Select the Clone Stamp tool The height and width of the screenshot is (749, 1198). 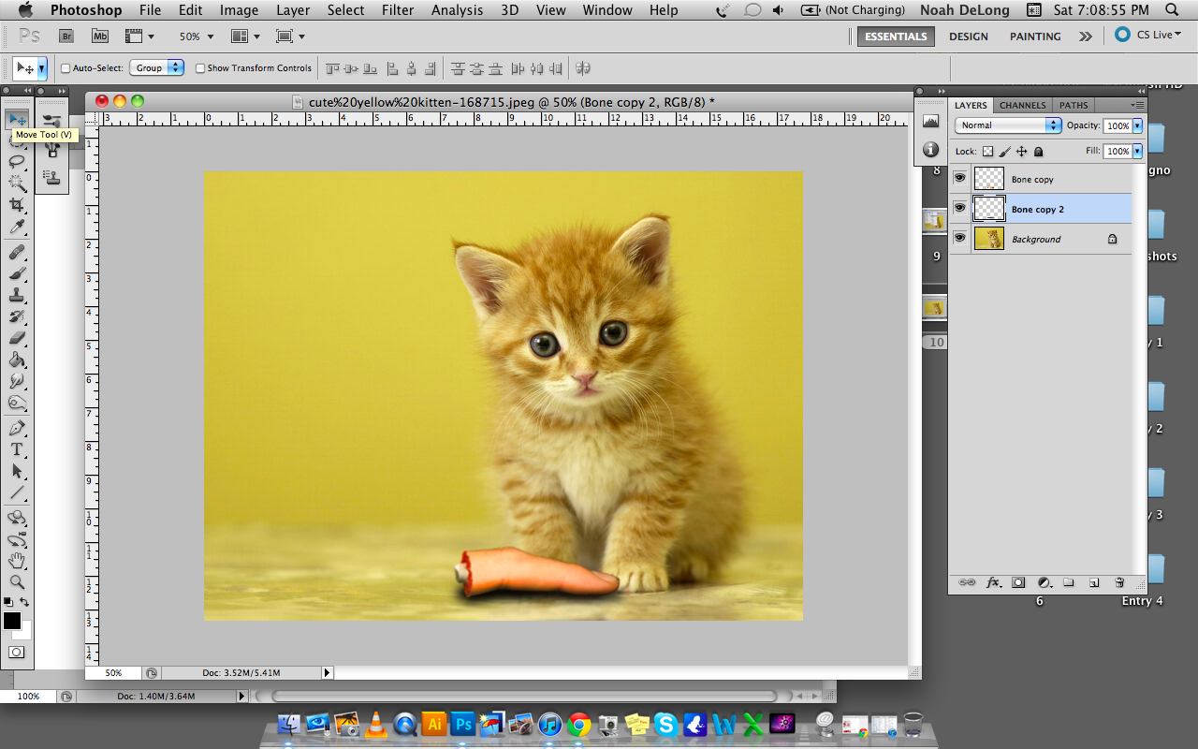(17, 295)
